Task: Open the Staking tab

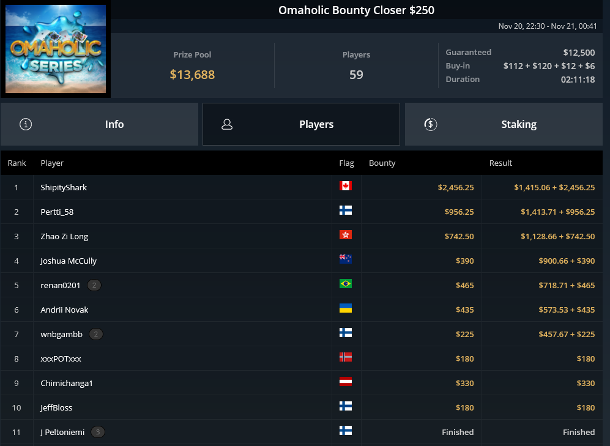Action: (504, 124)
